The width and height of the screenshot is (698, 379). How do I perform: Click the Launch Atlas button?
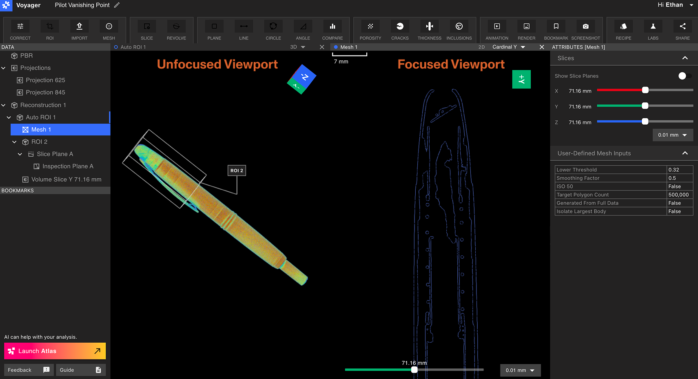55,351
